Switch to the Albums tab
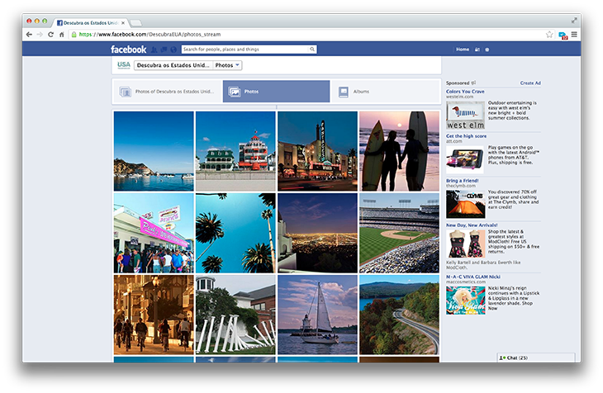 point(361,92)
